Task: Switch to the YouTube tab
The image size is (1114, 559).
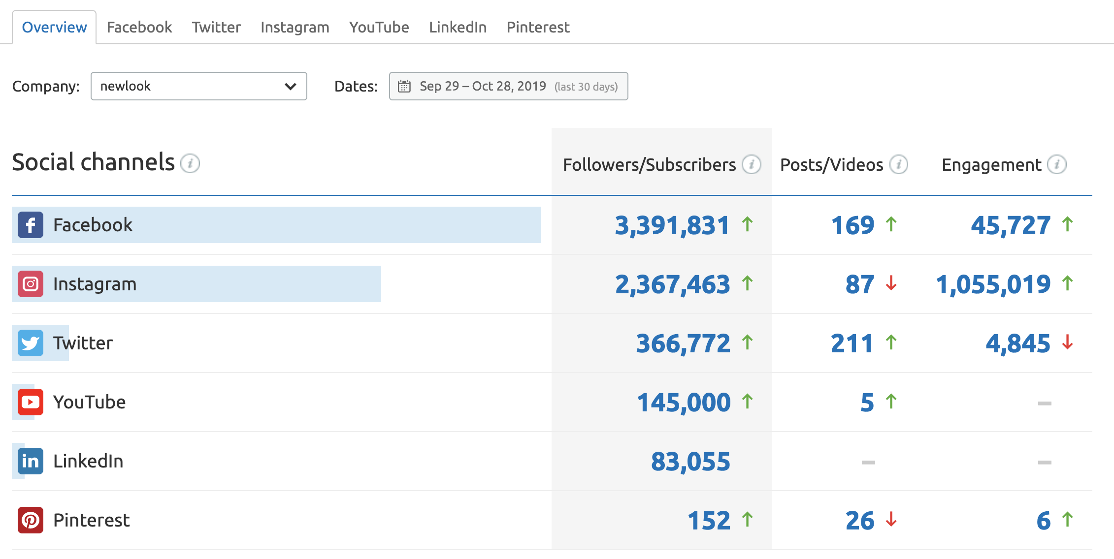Action: (379, 27)
